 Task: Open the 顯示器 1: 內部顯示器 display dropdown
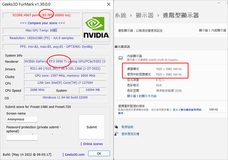(212, 31)
